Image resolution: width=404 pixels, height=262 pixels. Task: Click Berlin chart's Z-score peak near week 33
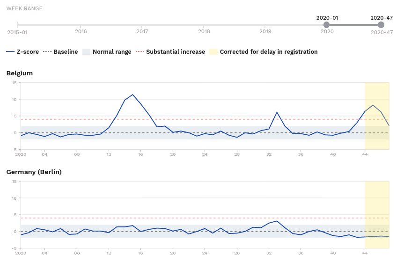point(277,221)
